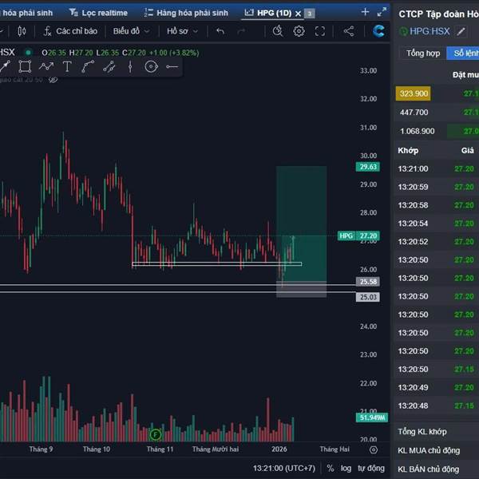
Task: Select the text annotation tool
Action: click(67, 66)
